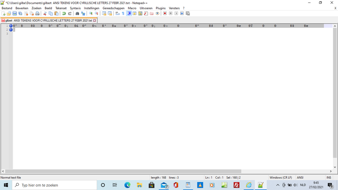Click the vertical scrollbar down arrow

[x=335, y=167]
